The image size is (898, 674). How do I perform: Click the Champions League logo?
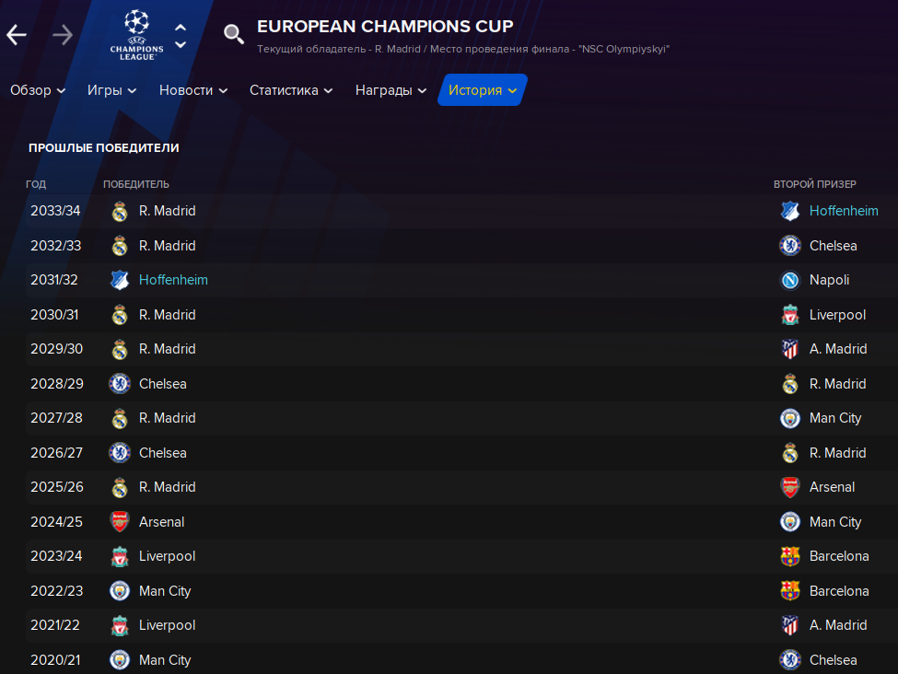coord(137,35)
